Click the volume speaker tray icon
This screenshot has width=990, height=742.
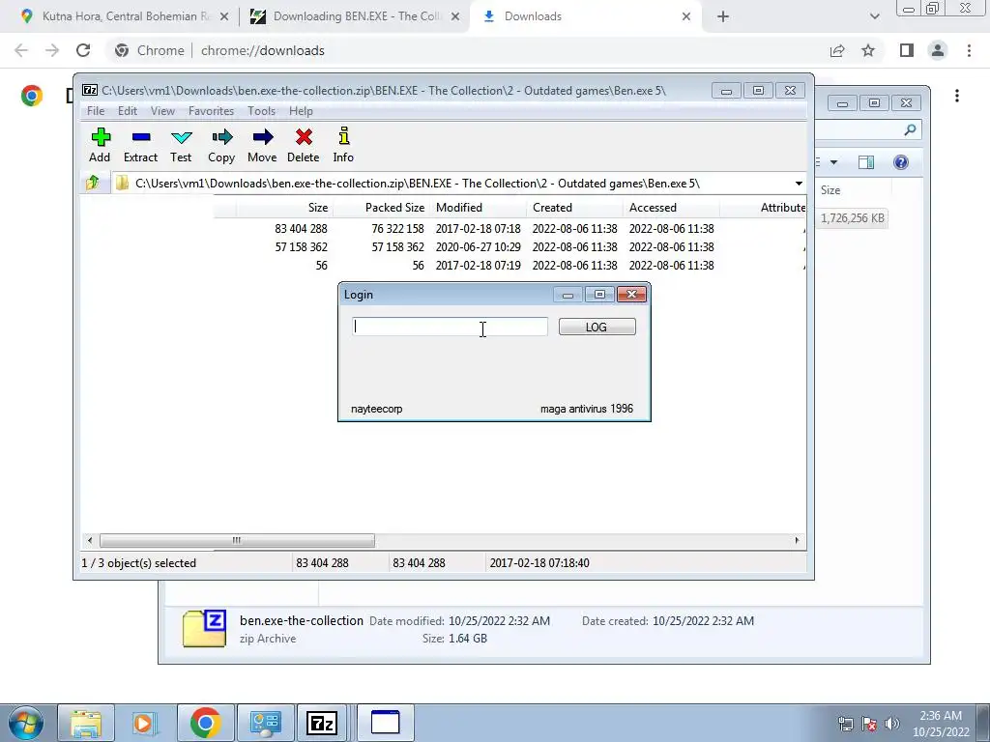[x=892, y=724]
